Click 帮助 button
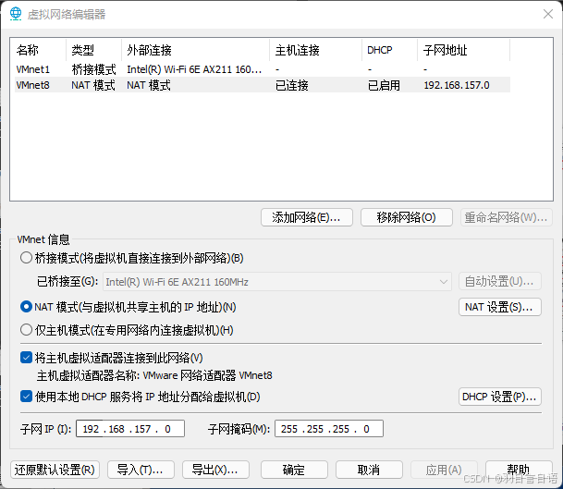 [519, 470]
